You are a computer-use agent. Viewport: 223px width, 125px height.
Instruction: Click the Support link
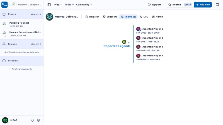pos(154,5)
